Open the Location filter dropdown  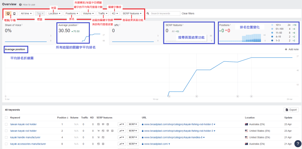tap(54, 14)
